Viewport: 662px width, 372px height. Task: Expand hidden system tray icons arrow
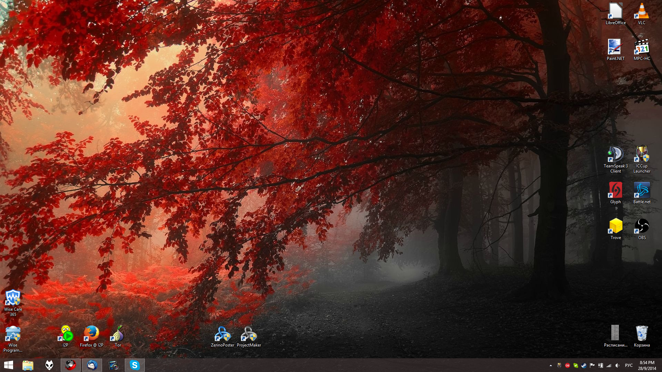click(x=551, y=365)
